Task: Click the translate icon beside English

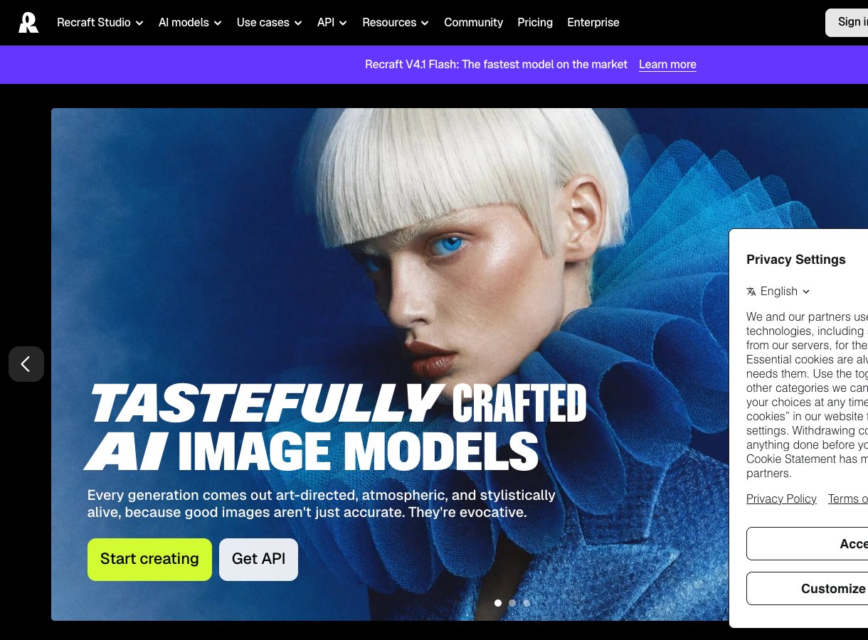Action: click(751, 292)
